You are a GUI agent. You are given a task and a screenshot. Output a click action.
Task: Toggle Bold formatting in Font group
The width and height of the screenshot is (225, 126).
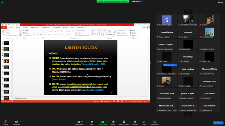pyautogui.click(x=33, y=35)
